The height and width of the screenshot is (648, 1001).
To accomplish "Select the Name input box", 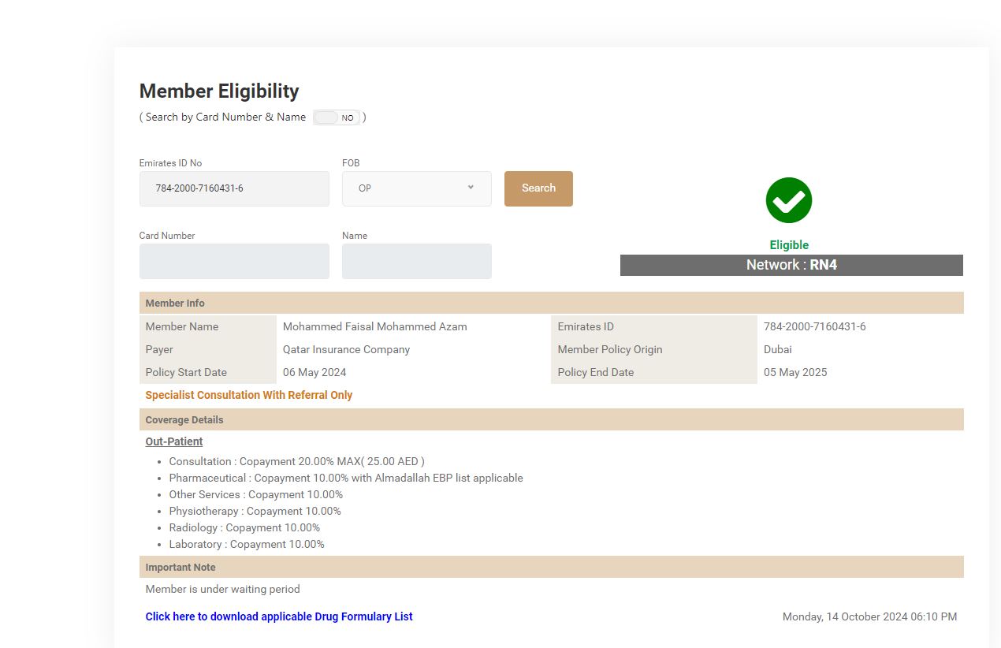I will [416, 261].
